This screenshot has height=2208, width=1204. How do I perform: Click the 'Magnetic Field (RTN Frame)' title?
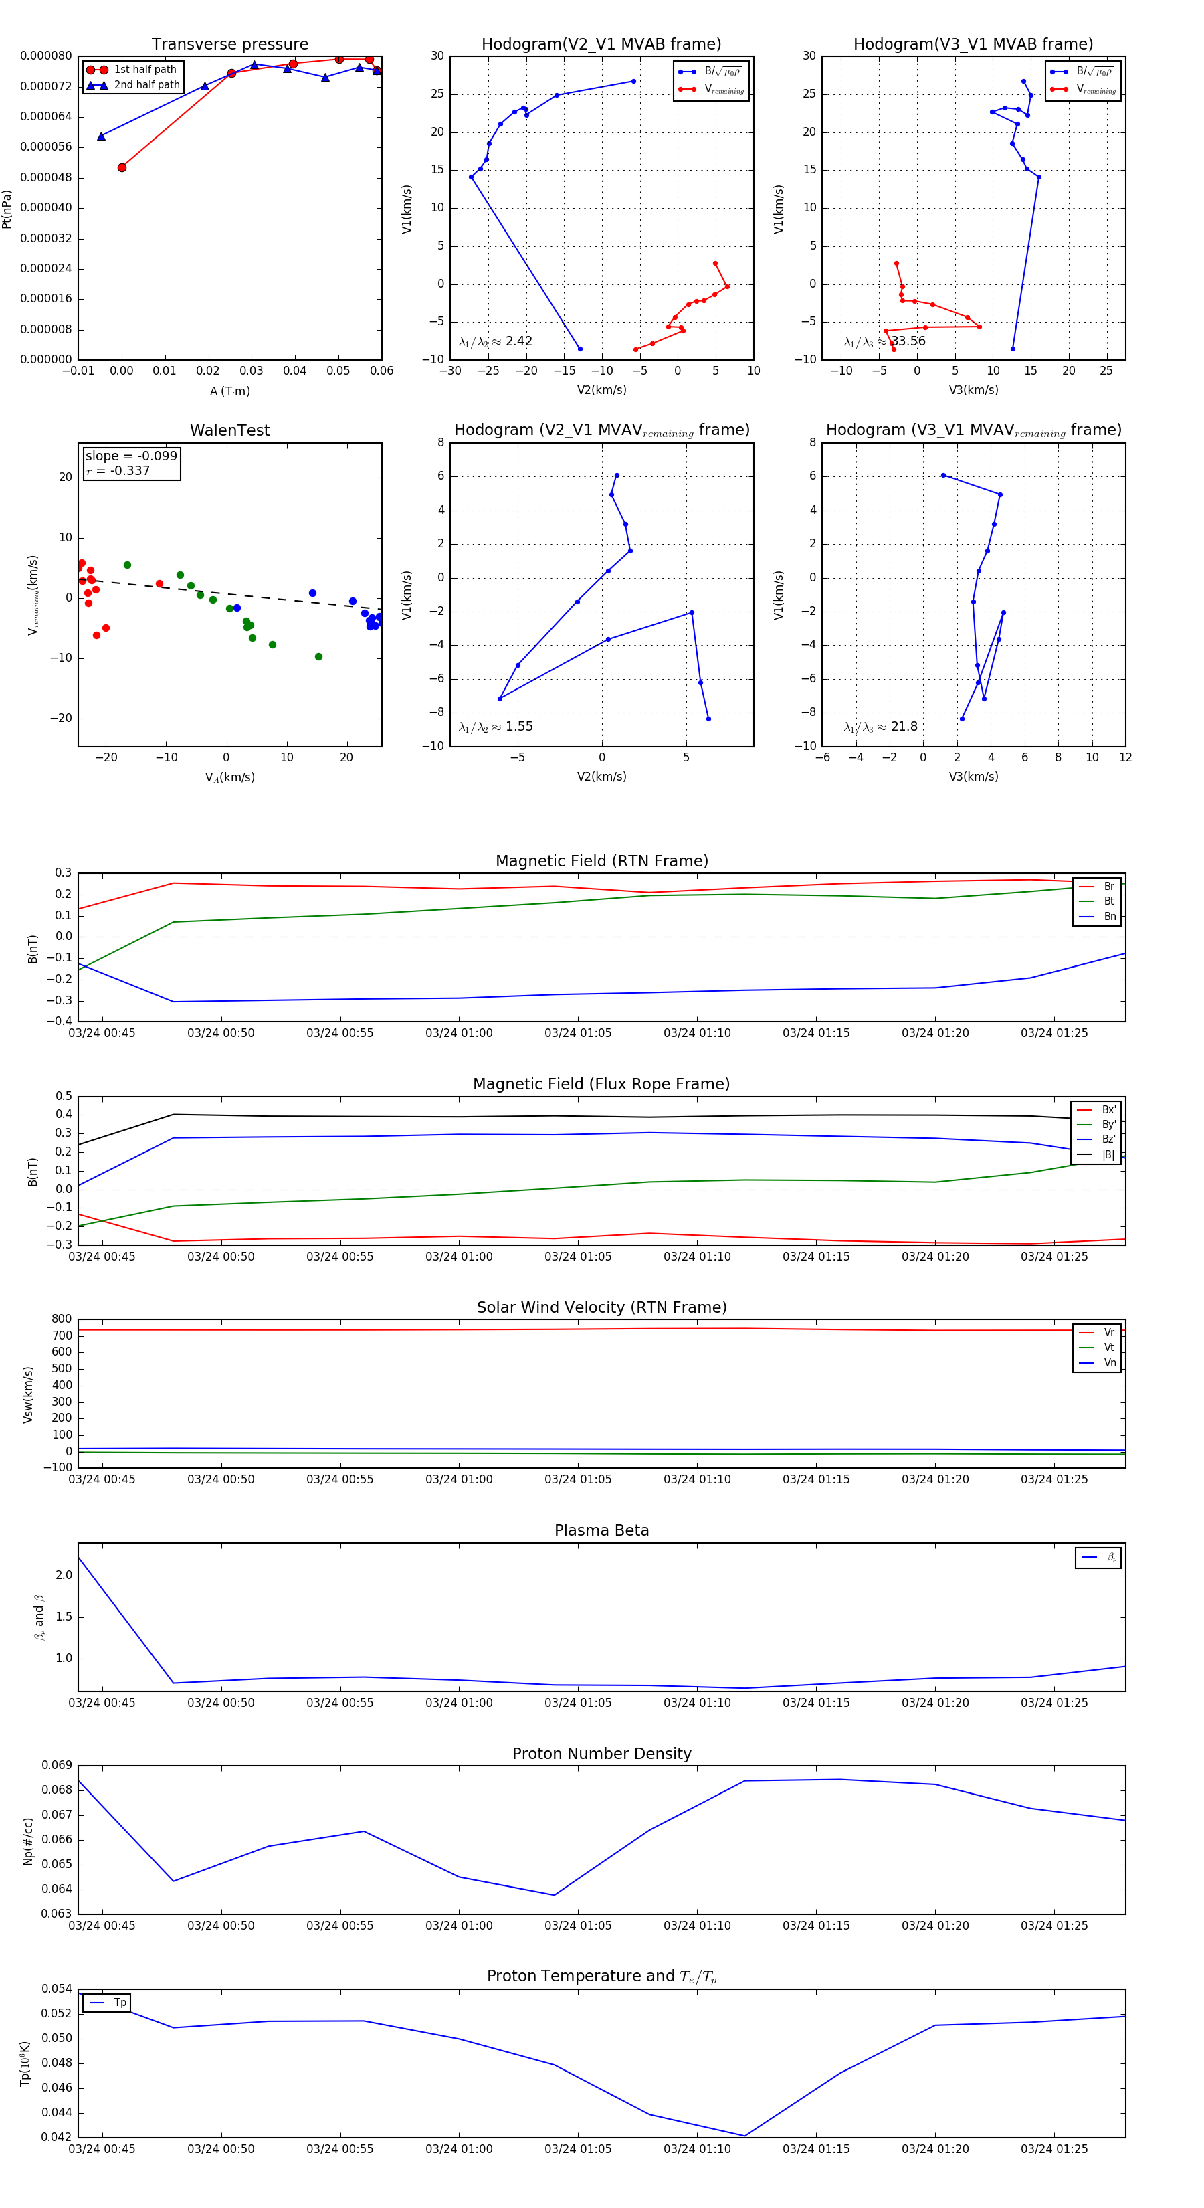click(601, 861)
